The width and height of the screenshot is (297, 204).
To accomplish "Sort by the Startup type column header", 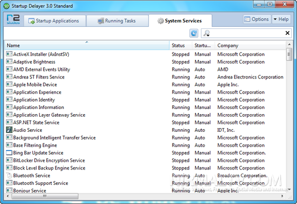I will 204,45.
